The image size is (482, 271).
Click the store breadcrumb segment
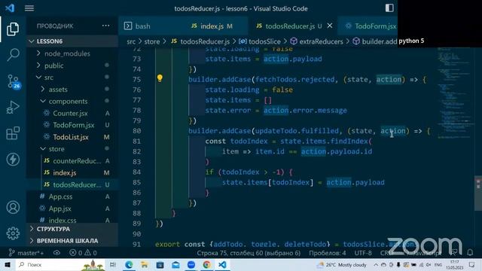[x=152, y=41]
